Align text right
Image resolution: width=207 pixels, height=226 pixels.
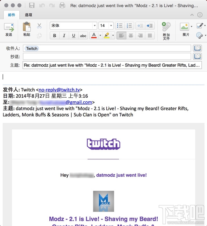[140, 35]
